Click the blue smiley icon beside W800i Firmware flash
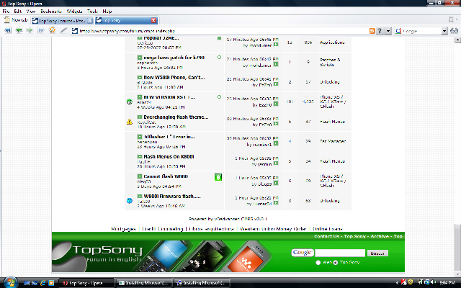The height and width of the screenshot is (288, 461). tap(130, 200)
